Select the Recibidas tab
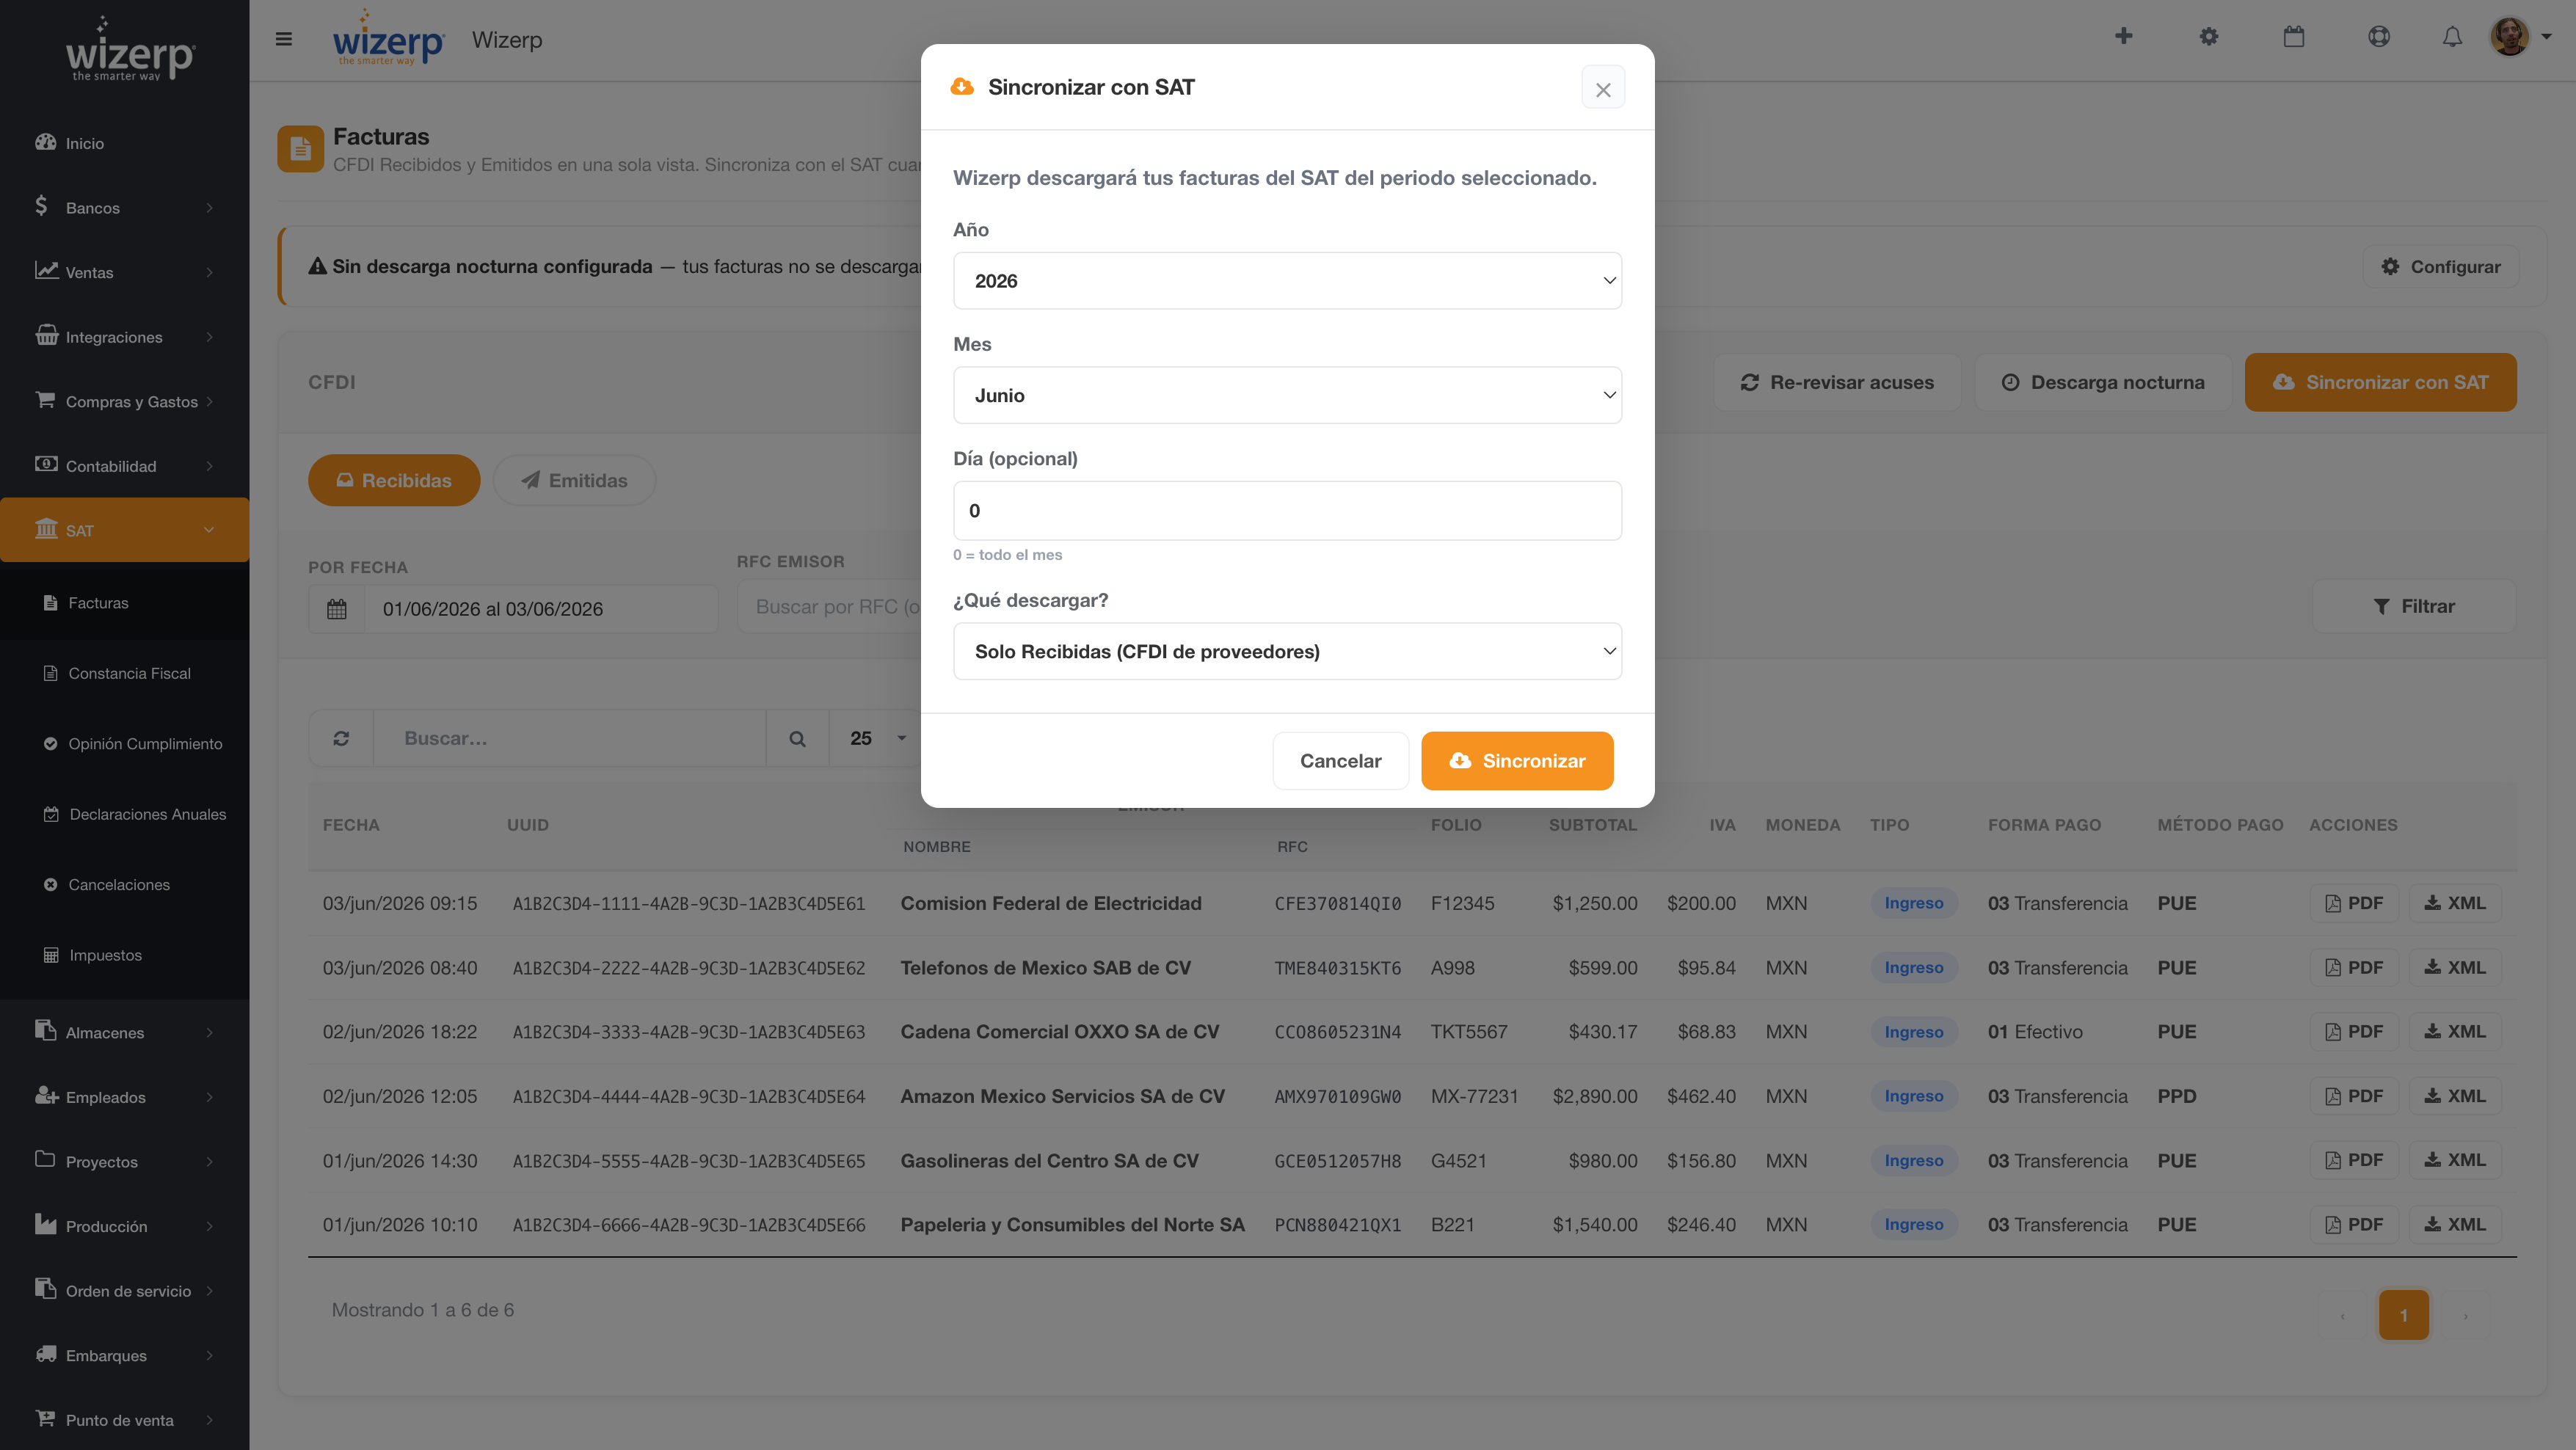 tap(394, 480)
